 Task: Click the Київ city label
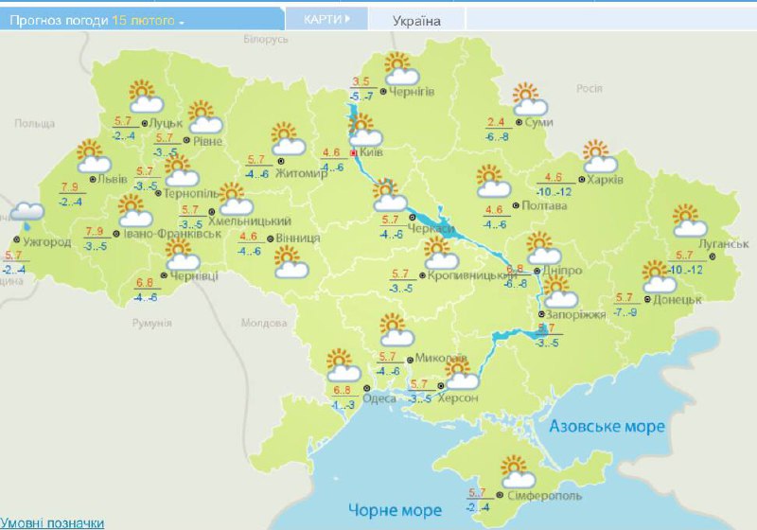point(373,152)
